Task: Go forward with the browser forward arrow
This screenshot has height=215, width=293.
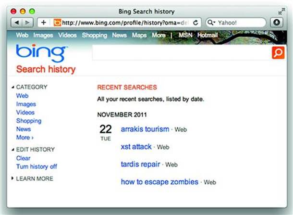Action: 28,23
